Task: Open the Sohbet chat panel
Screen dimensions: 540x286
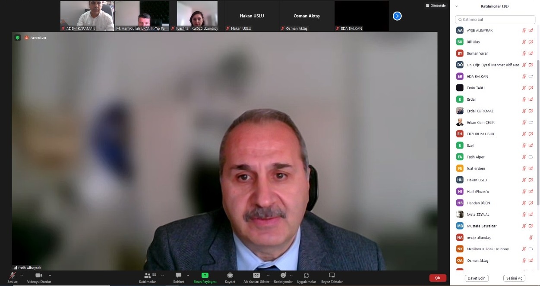Action: (x=178, y=276)
